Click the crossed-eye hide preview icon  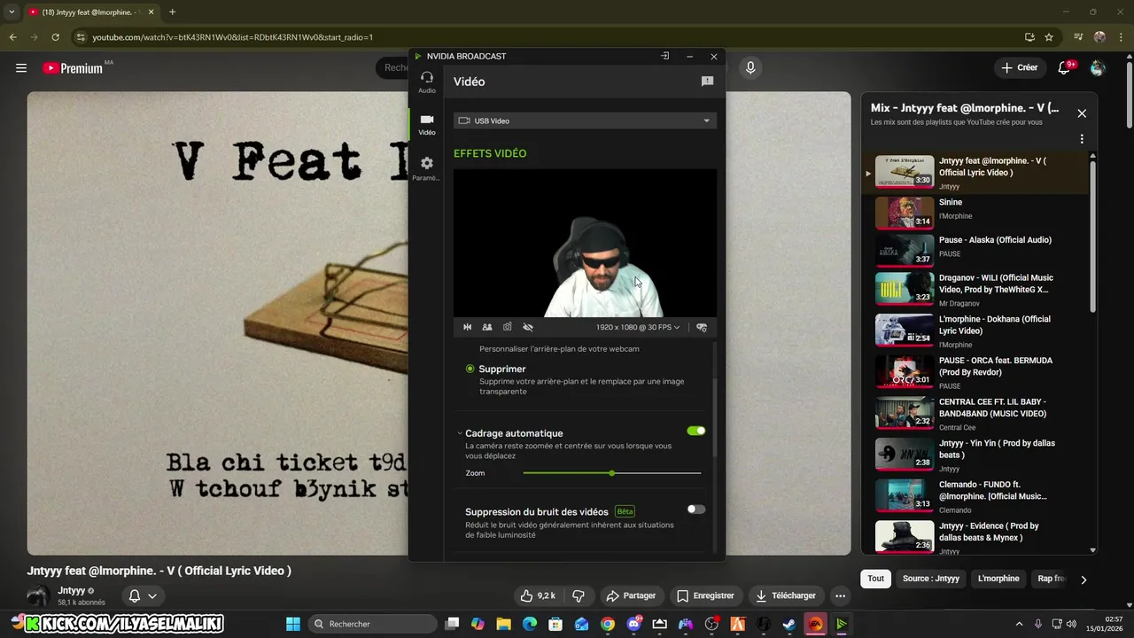[528, 327]
